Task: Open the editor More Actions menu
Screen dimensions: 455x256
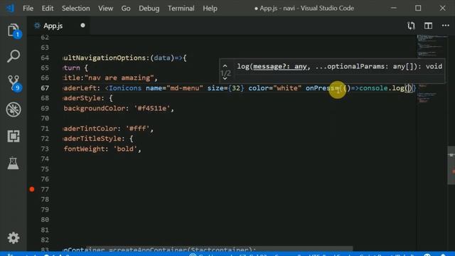Action: pos(446,26)
